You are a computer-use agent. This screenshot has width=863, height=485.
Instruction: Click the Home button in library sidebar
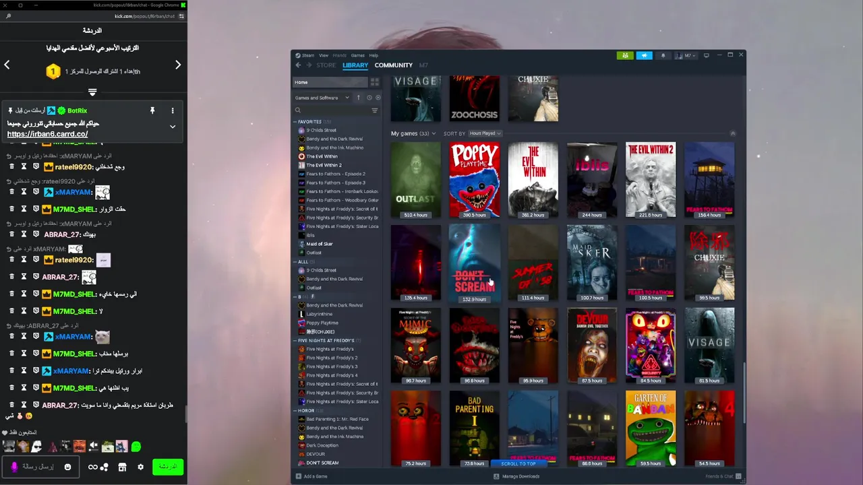point(330,82)
